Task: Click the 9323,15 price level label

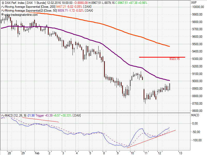Action: coord(174,59)
